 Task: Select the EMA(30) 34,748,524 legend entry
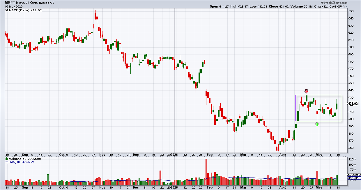coord(22,162)
